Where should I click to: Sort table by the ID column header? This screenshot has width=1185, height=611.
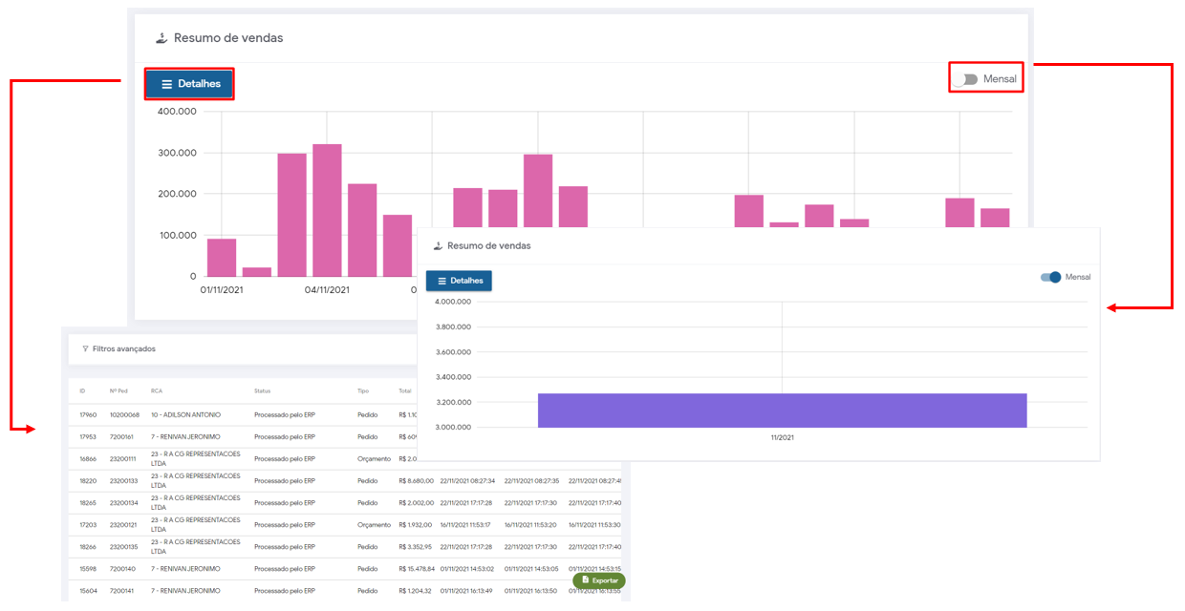(x=82, y=391)
